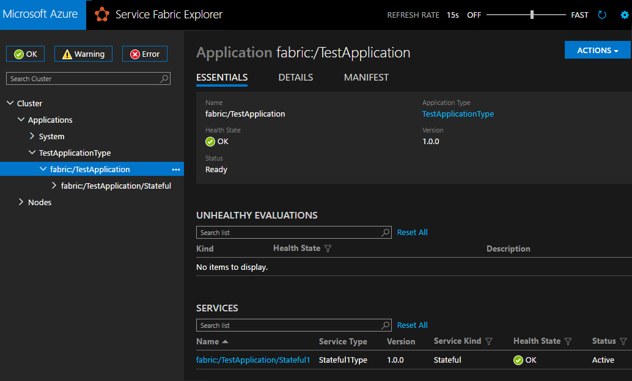Toggle the OK health filter
Viewport: 632px width, 381px height.
pos(25,54)
